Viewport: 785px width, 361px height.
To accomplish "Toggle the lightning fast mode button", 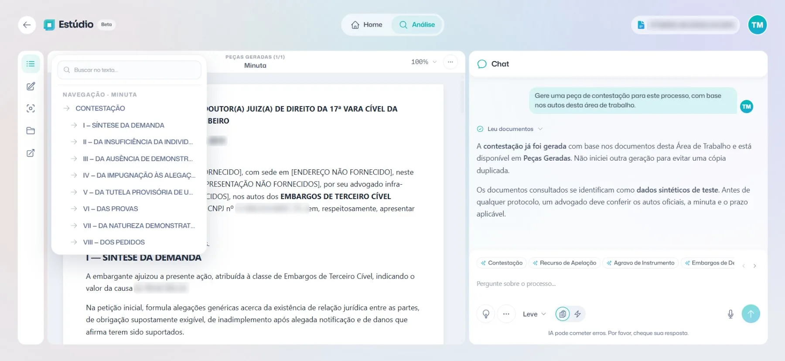I will [x=577, y=314].
